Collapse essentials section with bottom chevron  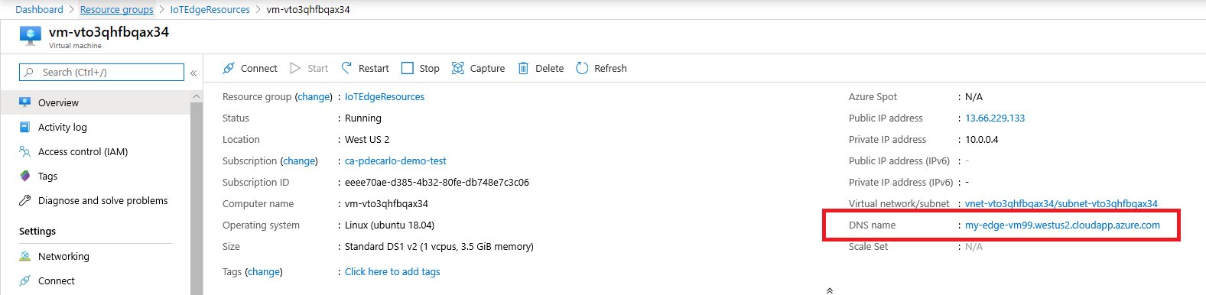[x=830, y=290]
